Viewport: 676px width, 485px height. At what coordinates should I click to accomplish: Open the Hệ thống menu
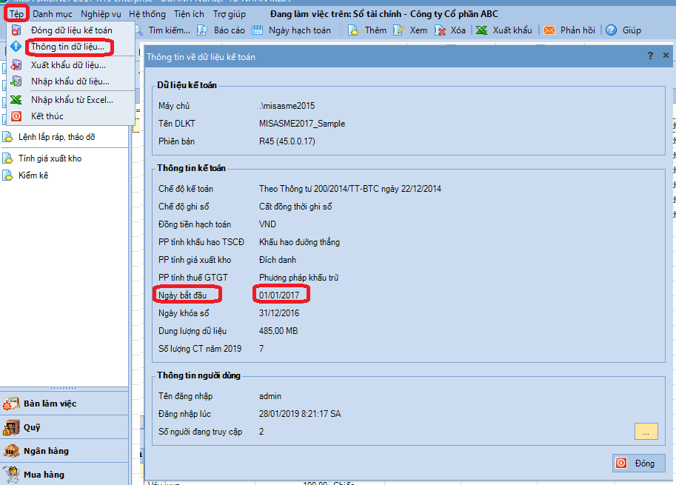pyautogui.click(x=147, y=14)
